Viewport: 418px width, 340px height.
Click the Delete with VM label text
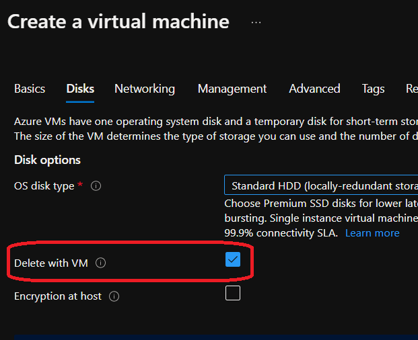coord(51,263)
